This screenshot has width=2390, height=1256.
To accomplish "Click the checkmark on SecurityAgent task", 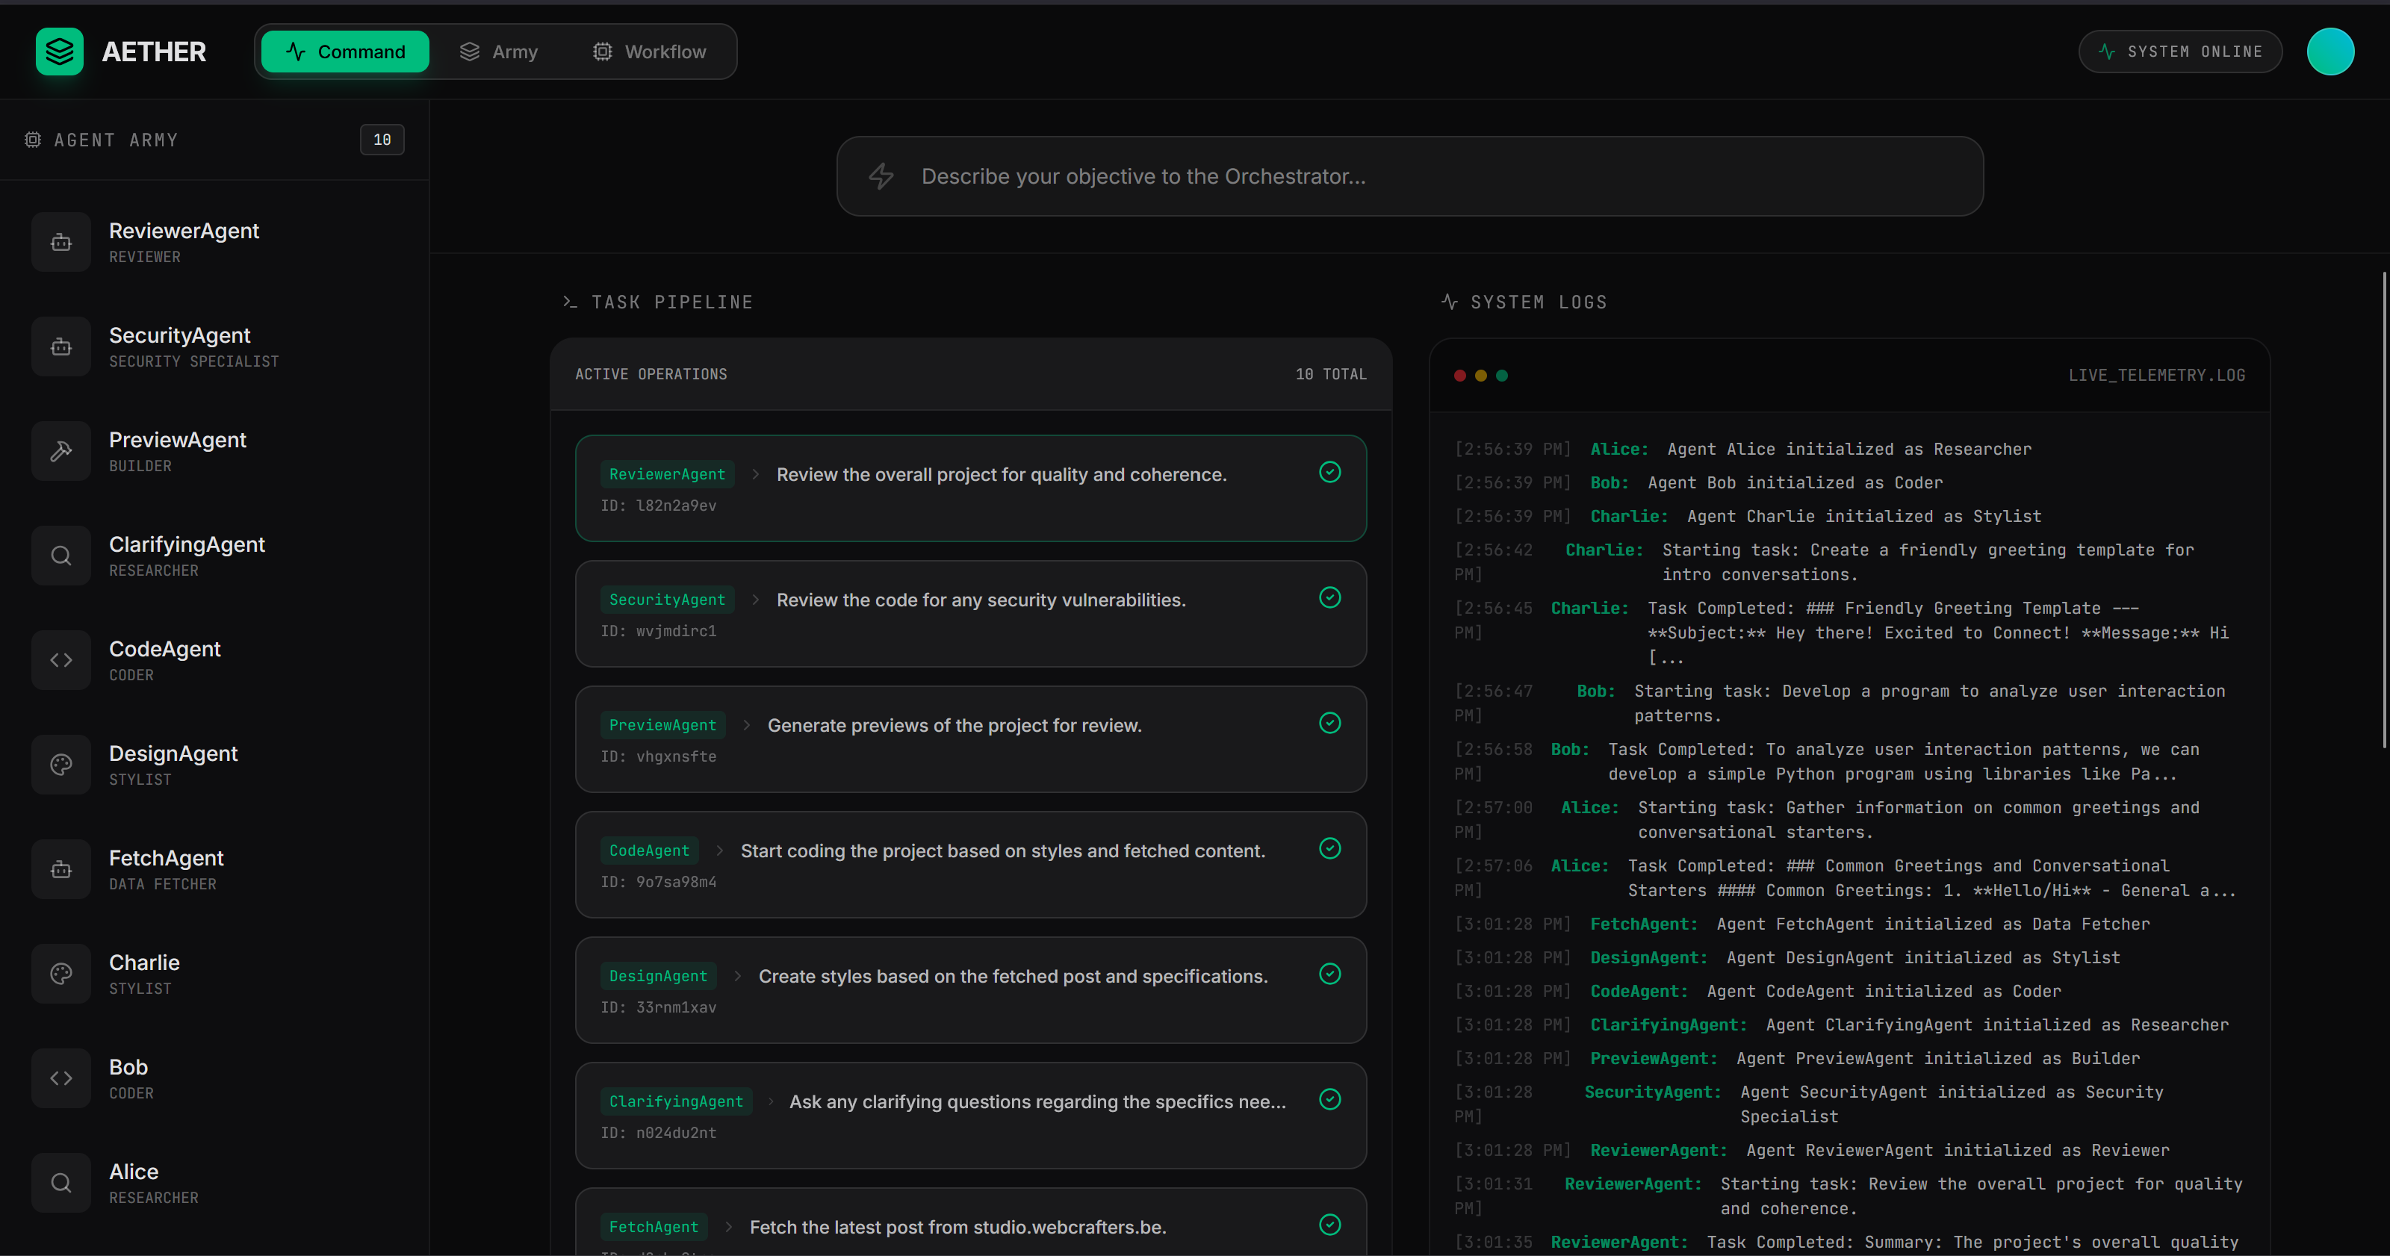I will pyautogui.click(x=1329, y=597).
